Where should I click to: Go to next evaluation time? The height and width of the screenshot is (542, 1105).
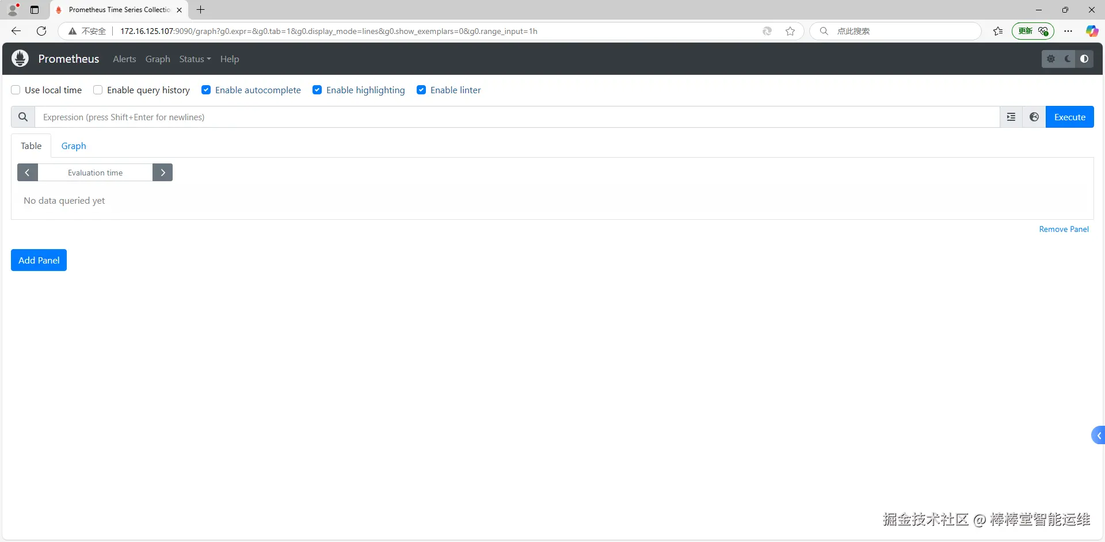pos(163,173)
